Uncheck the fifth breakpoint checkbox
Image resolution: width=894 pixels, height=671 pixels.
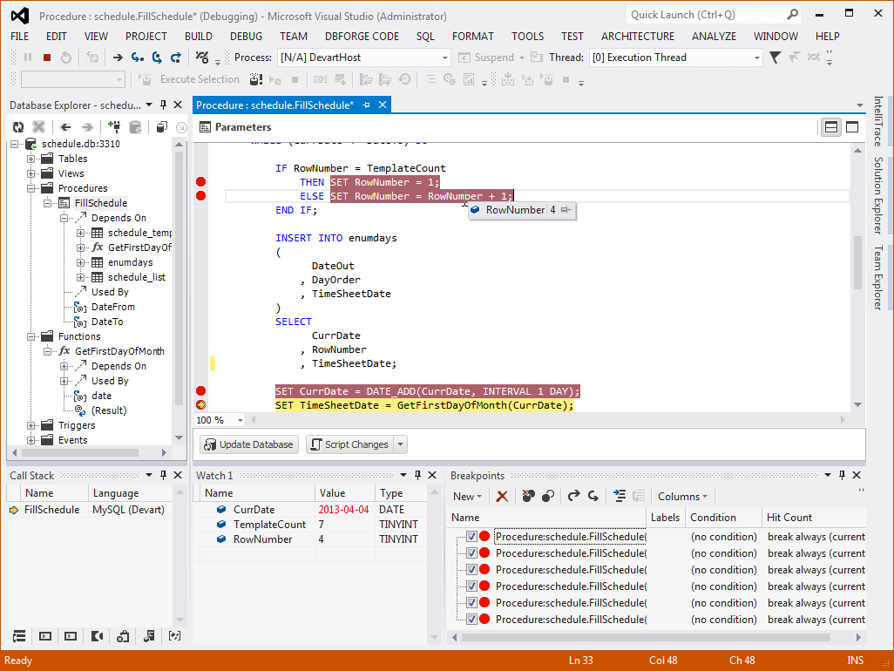(x=471, y=602)
